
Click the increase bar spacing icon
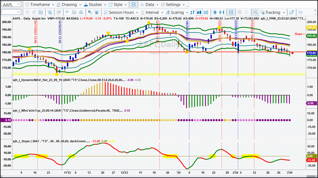[222, 12]
